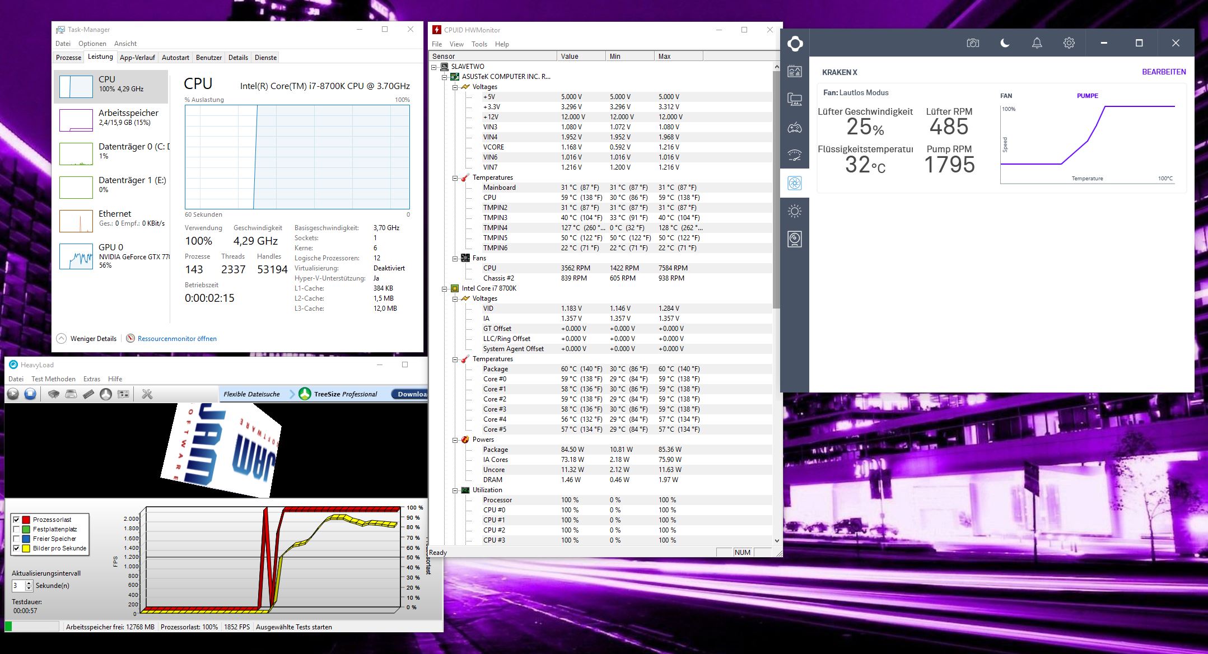Screen dimensions: 1208x654
Task: Click the HWMonitor title bar app icon
Action: tap(437, 30)
